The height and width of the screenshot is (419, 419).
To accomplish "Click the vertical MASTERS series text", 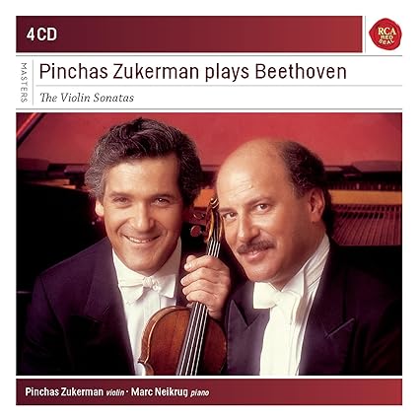I will (24, 82).
